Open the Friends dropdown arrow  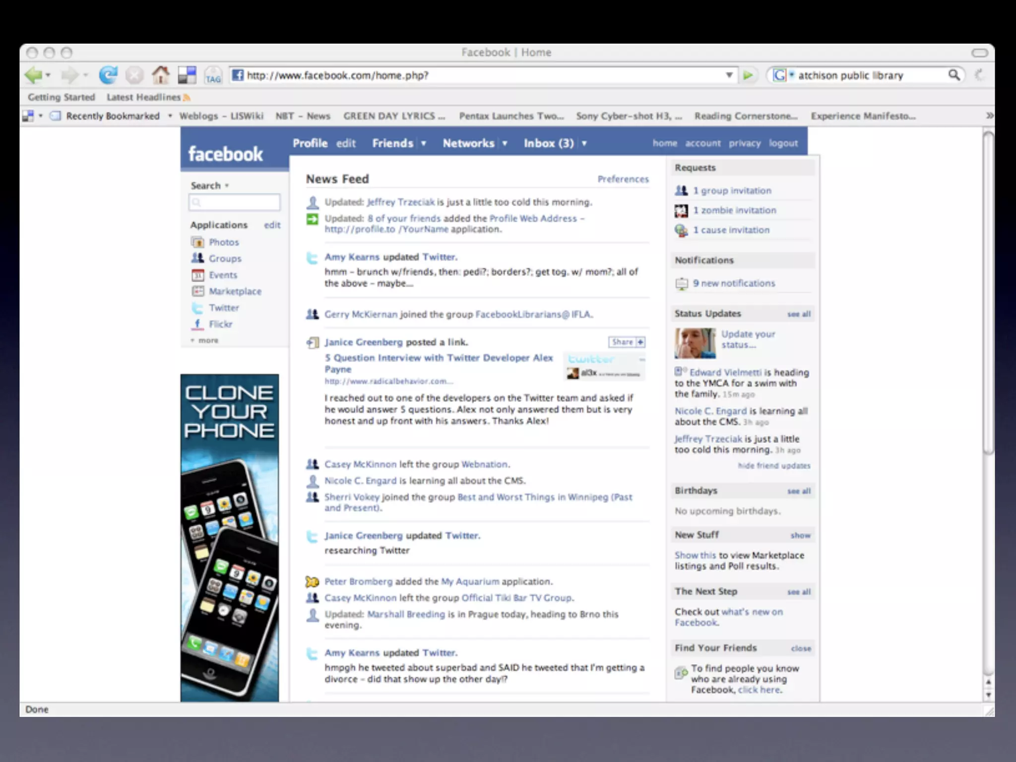(424, 143)
